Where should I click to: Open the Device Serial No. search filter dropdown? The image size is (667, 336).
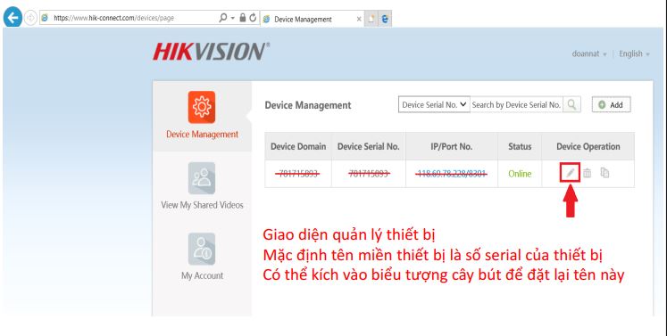pos(434,104)
